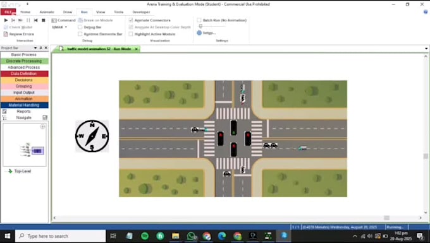
Task: Switch to the Animate ribbon tab
Action: pos(47,12)
